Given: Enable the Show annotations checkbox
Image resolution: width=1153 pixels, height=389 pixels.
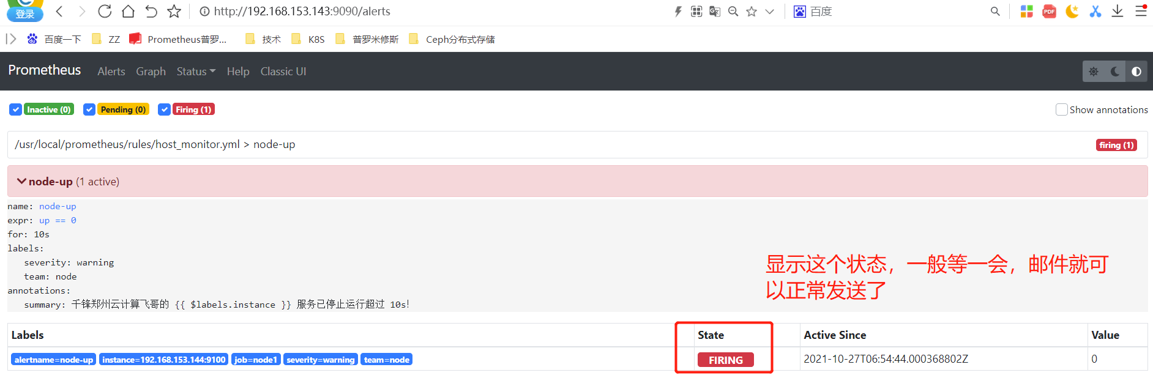Looking at the screenshot, I should pos(1062,109).
